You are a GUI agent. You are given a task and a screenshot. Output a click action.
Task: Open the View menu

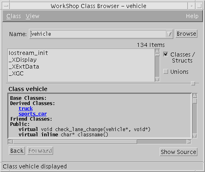click(33, 16)
